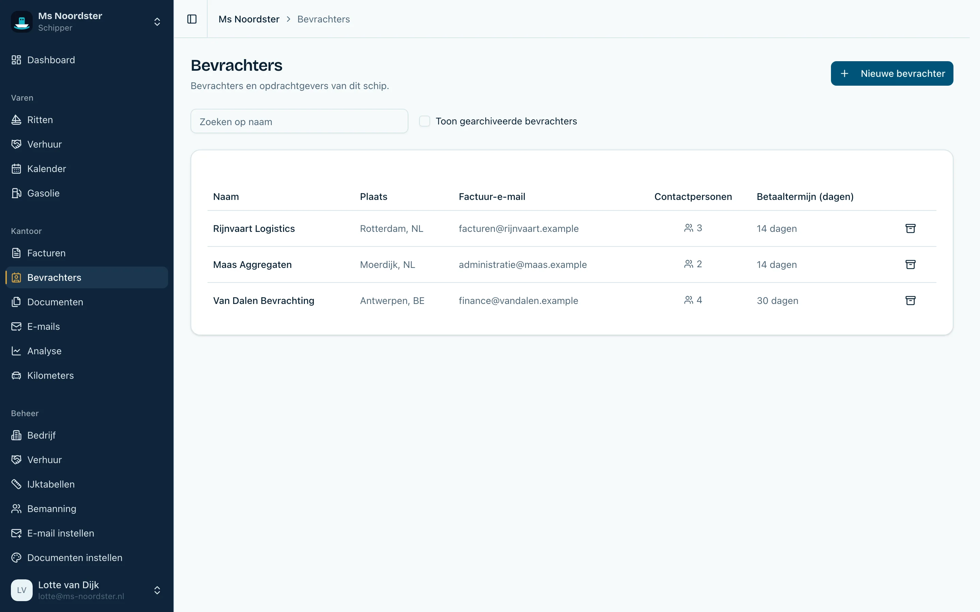This screenshot has height=612, width=980.
Task: Focus the Zoeken op naam search field
Action: pyautogui.click(x=299, y=121)
